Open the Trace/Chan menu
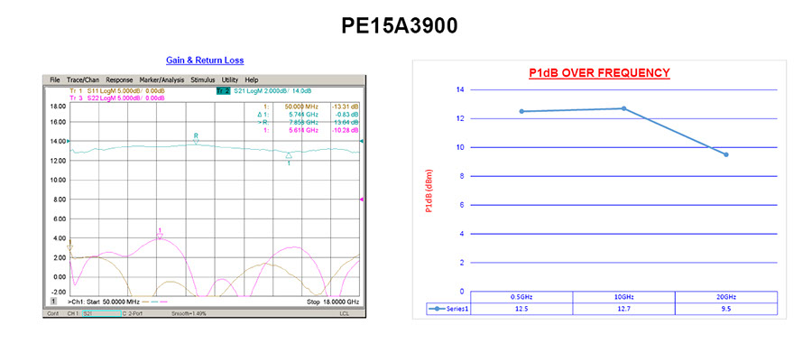This screenshot has height=344, width=812. (x=83, y=79)
